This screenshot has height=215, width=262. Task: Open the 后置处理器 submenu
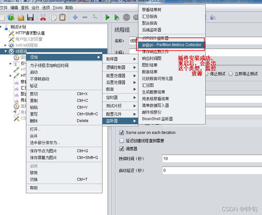(120, 82)
